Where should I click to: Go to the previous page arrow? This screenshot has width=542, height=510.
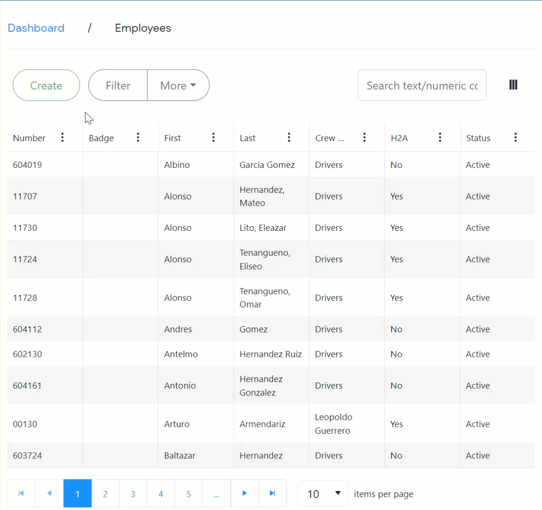pyautogui.click(x=49, y=493)
